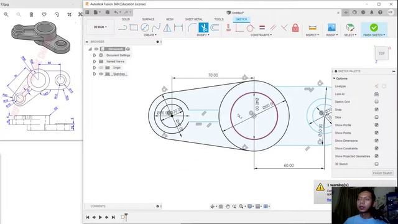This screenshot has height=224, width=398.
Task: Select the Mirror tool in Create
Action: (x=167, y=27)
